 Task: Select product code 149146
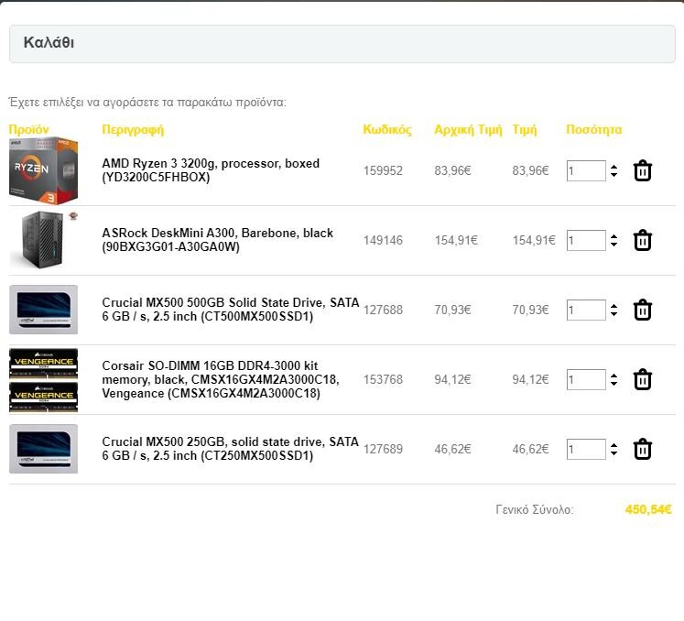[383, 241]
